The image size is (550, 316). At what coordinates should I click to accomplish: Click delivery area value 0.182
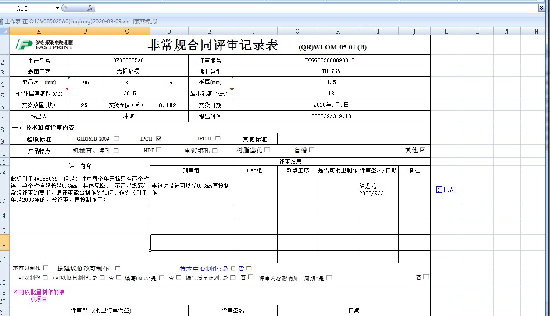click(x=169, y=105)
